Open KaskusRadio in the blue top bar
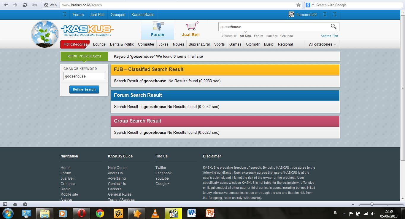Viewport: 405px width, 219px height. 143,15
